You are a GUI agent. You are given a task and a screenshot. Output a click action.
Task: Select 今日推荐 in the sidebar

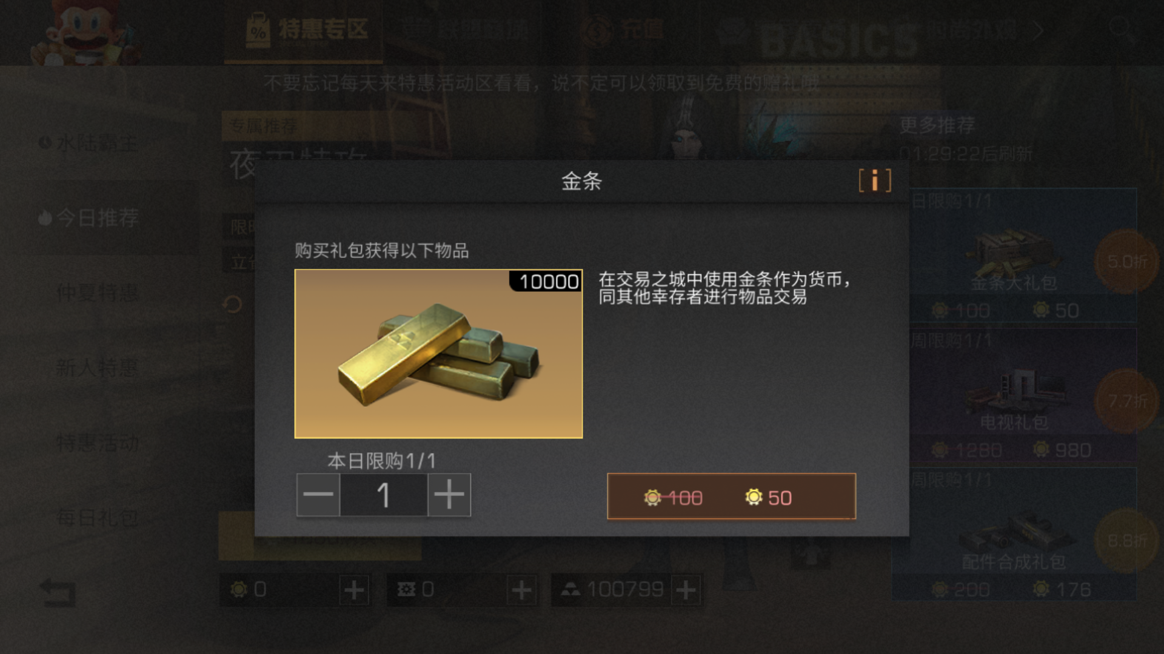99,217
